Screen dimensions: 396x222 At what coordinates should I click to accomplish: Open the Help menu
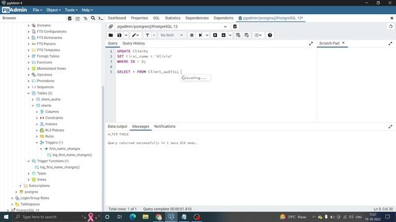click(x=87, y=10)
